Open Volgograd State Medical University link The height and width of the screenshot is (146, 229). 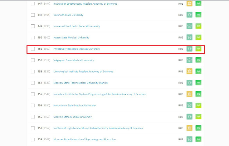(74, 60)
